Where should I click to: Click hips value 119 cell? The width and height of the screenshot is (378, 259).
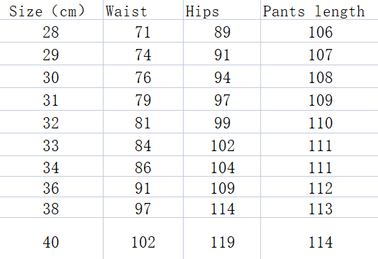[222, 238]
